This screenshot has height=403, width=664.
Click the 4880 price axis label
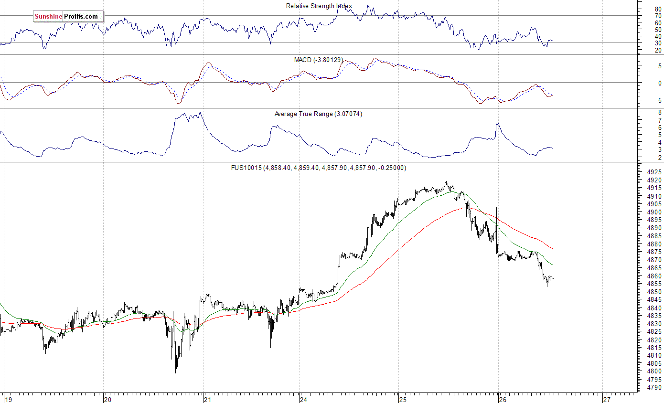pyautogui.click(x=653, y=244)
